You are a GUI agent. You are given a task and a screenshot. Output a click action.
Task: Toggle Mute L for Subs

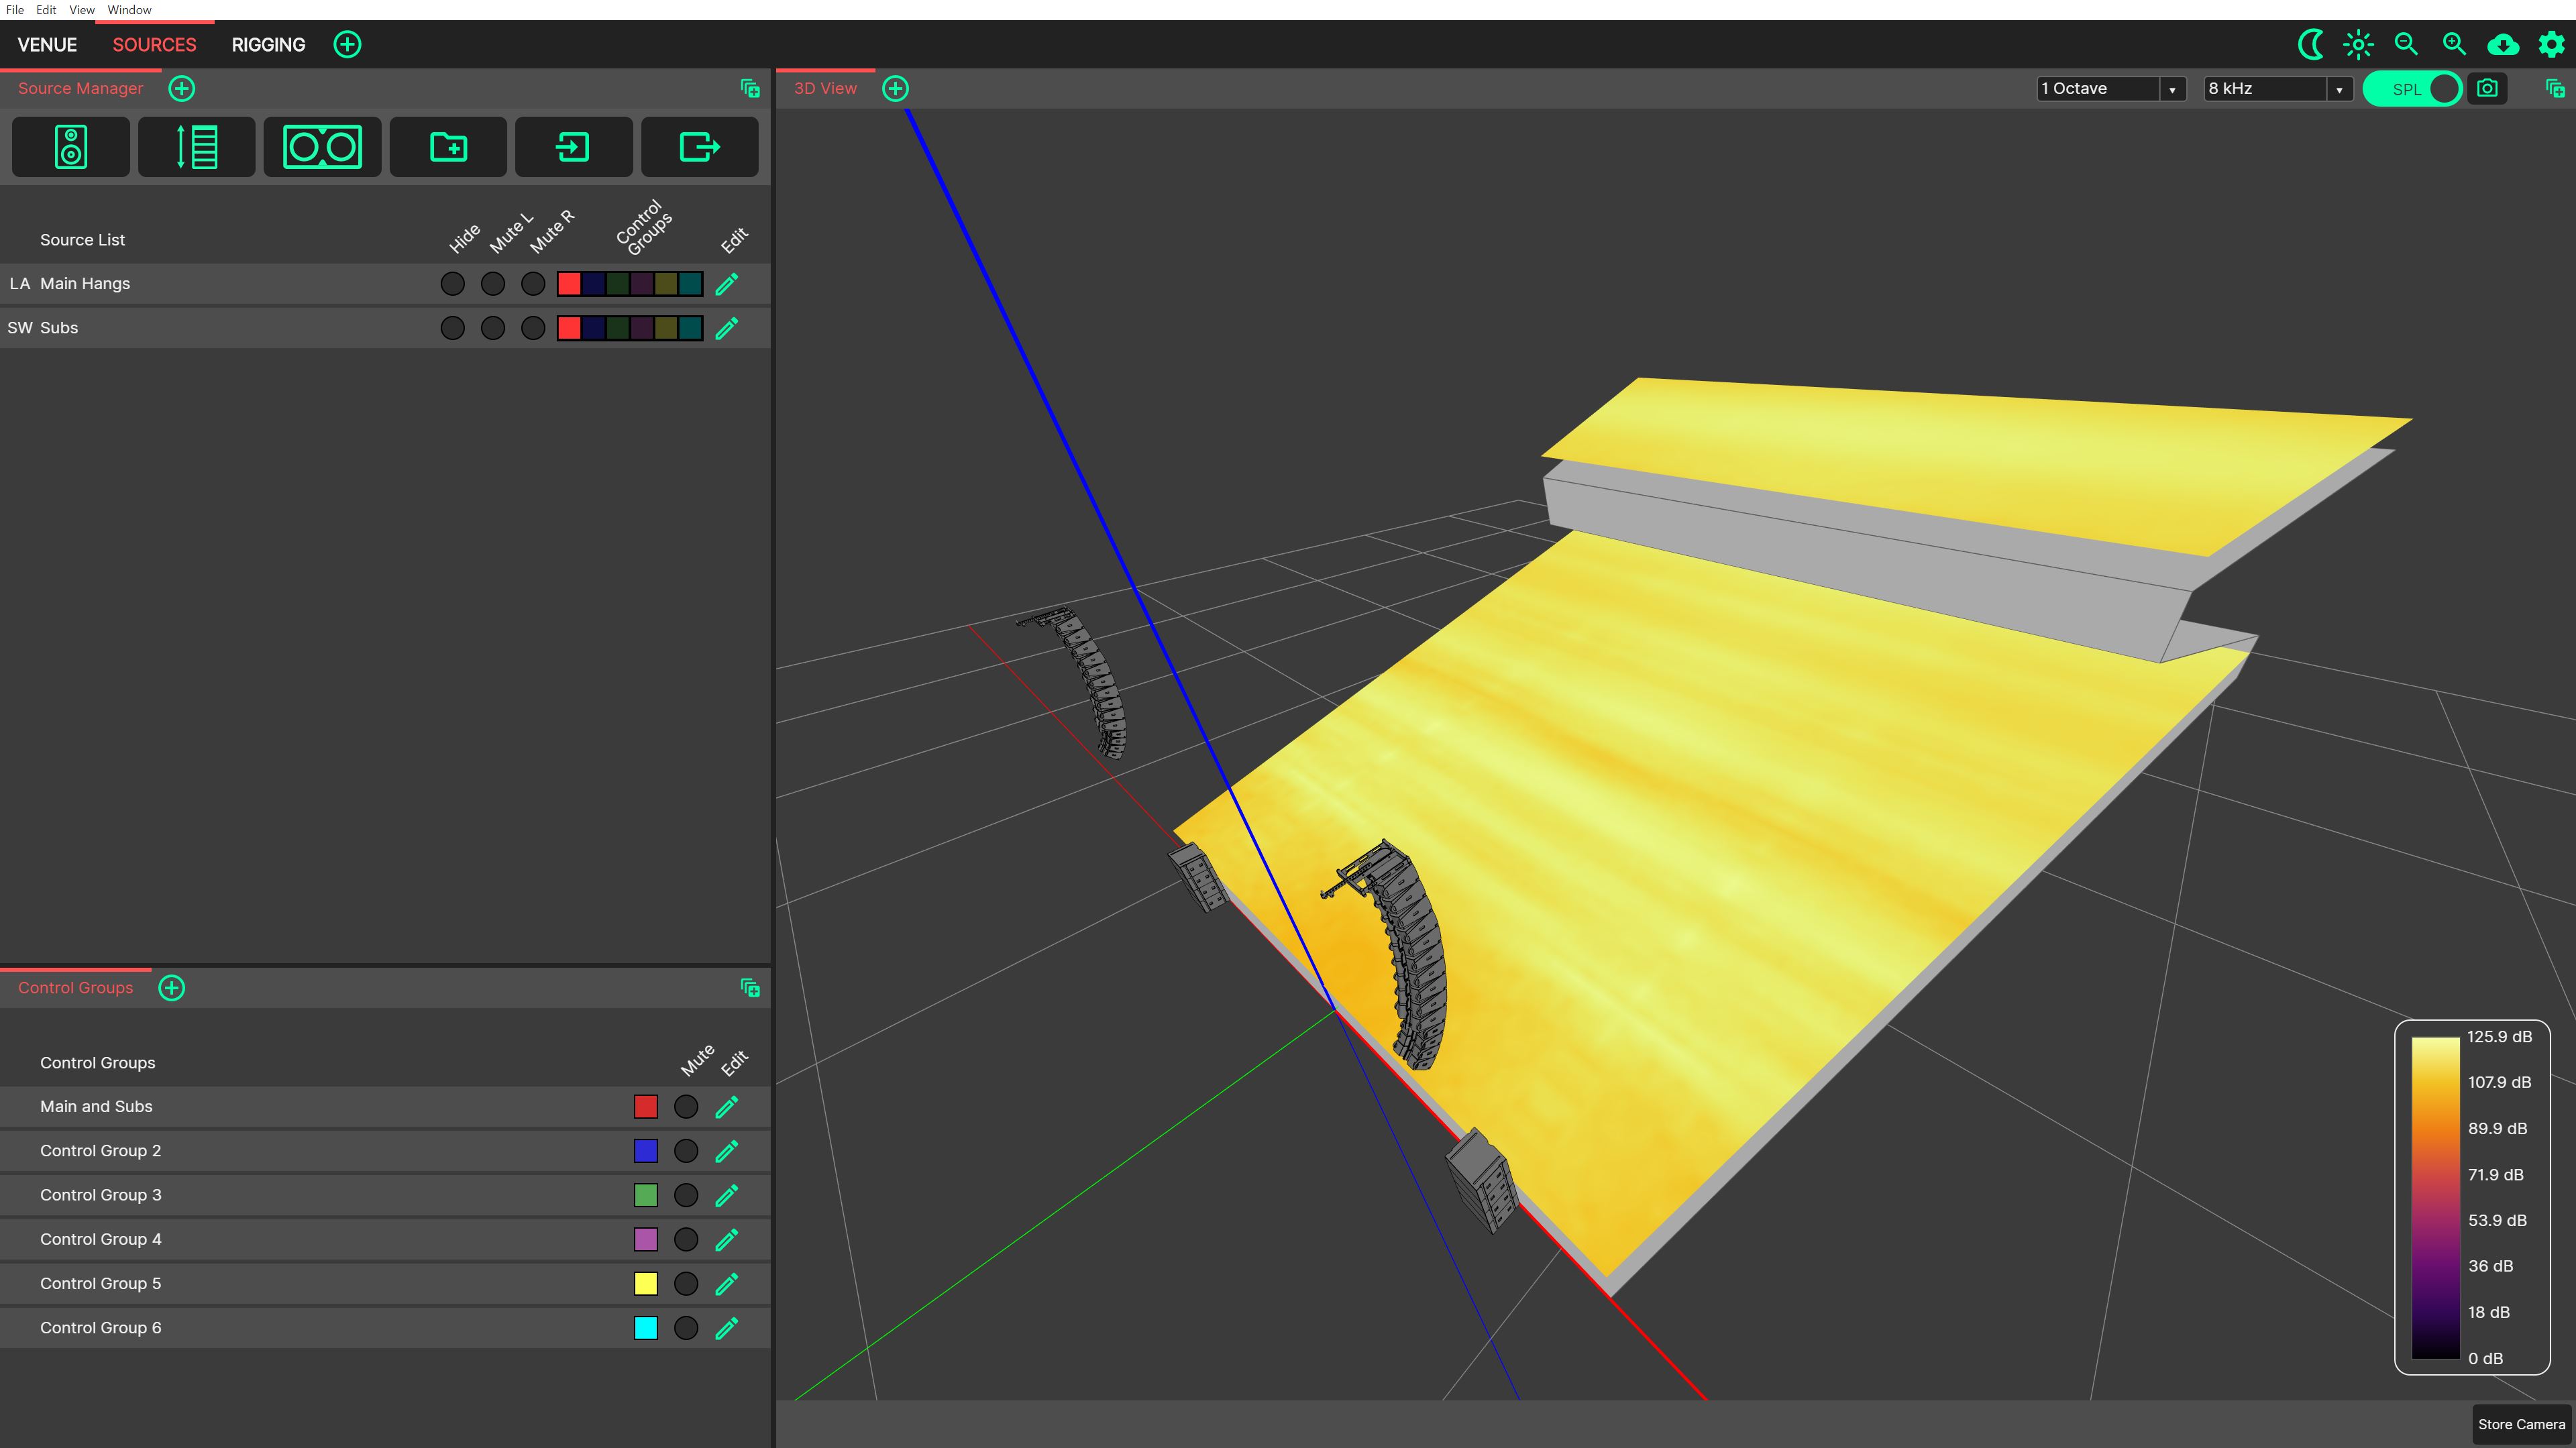(x=493, y=328)
